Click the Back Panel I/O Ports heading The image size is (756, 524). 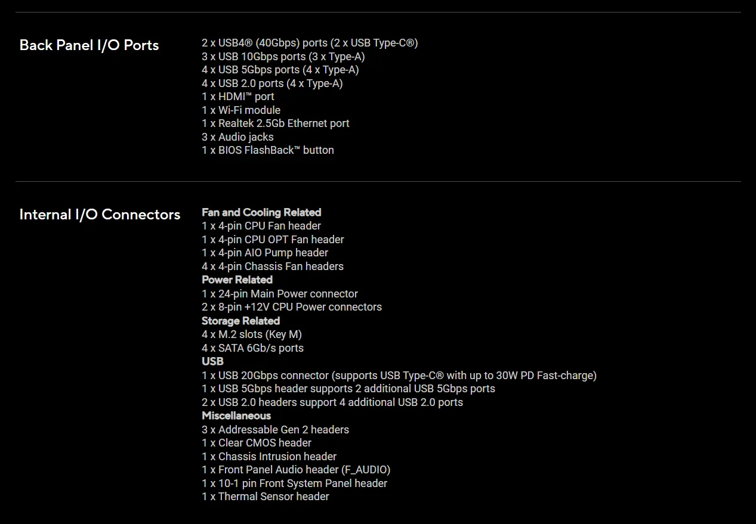pos(89,45)
